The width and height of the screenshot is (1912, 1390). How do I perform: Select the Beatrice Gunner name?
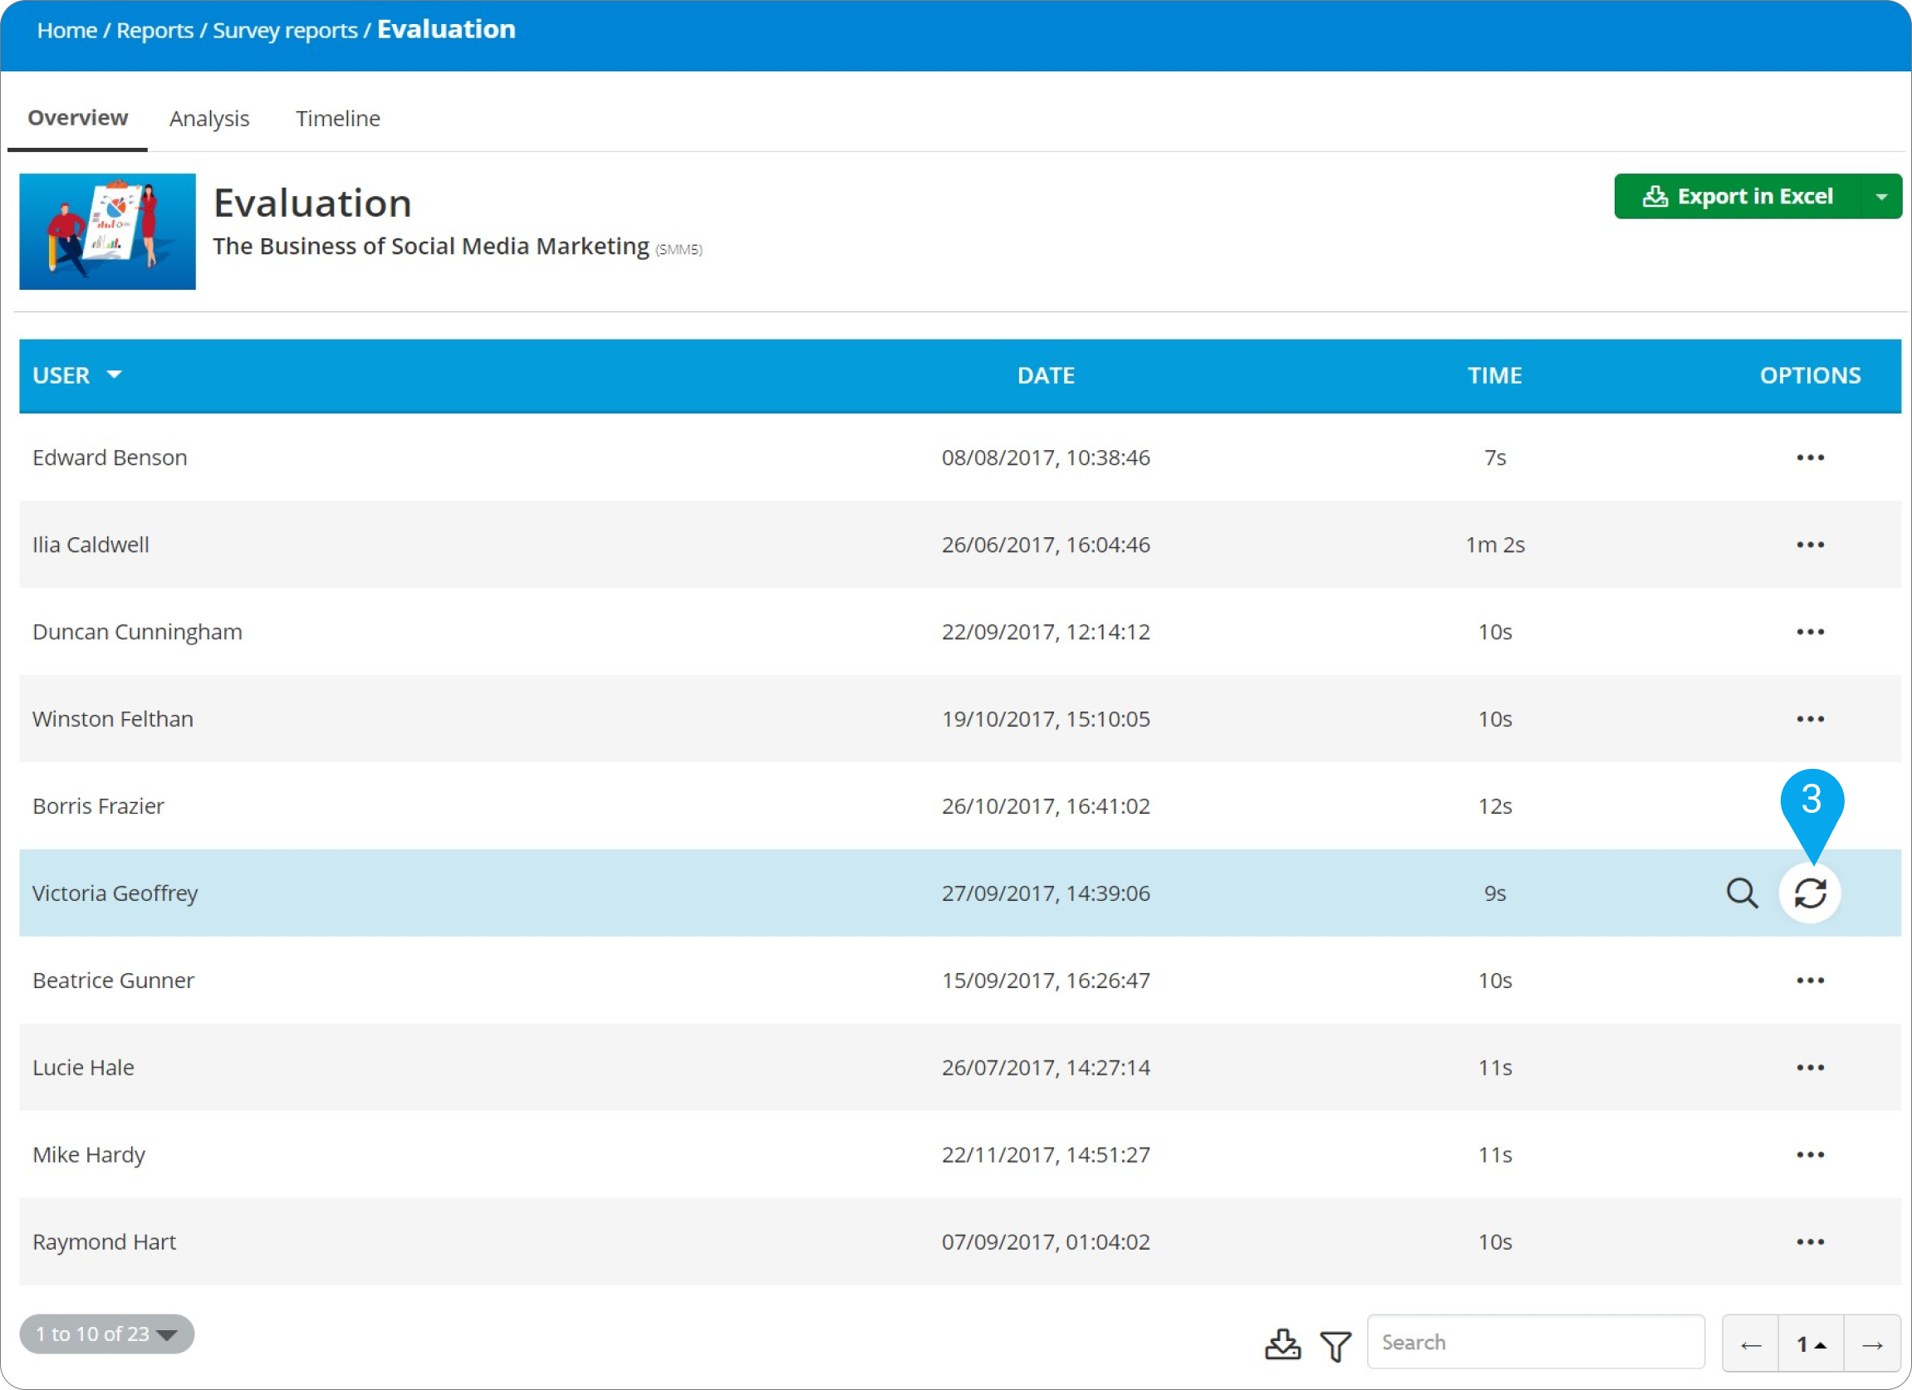[x=114, y=981]
